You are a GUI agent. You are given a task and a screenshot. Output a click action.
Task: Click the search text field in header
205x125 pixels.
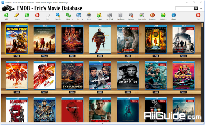pyautogui.click(x=185, y=8)
